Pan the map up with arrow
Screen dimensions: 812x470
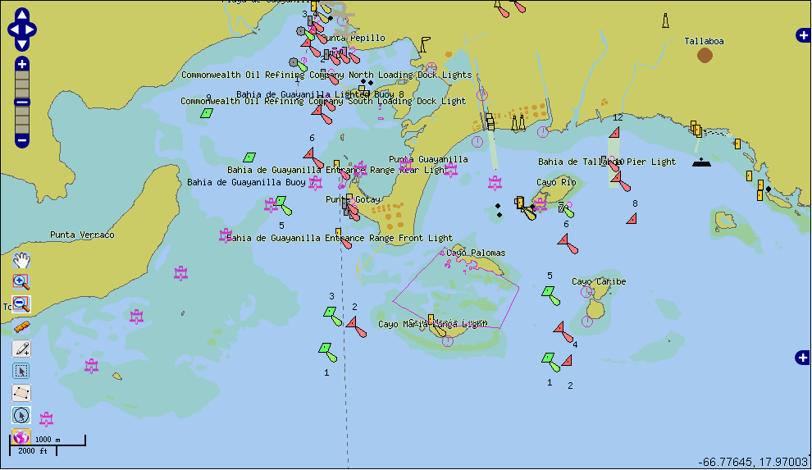click(22, 16)
